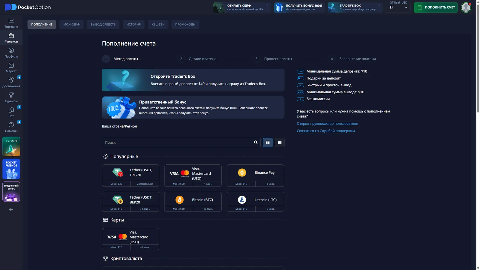Select Litecoin (LTC) payment method
Screen dimensions: 480x270
(x=255, y=202)
